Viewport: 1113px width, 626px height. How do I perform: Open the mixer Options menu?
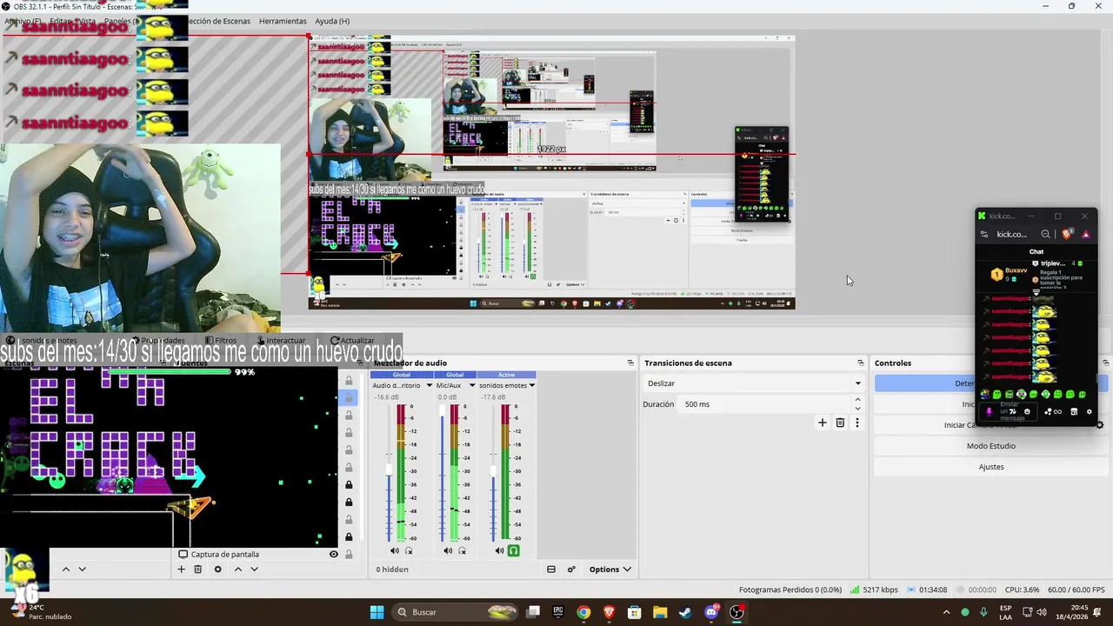pos(610,569)
